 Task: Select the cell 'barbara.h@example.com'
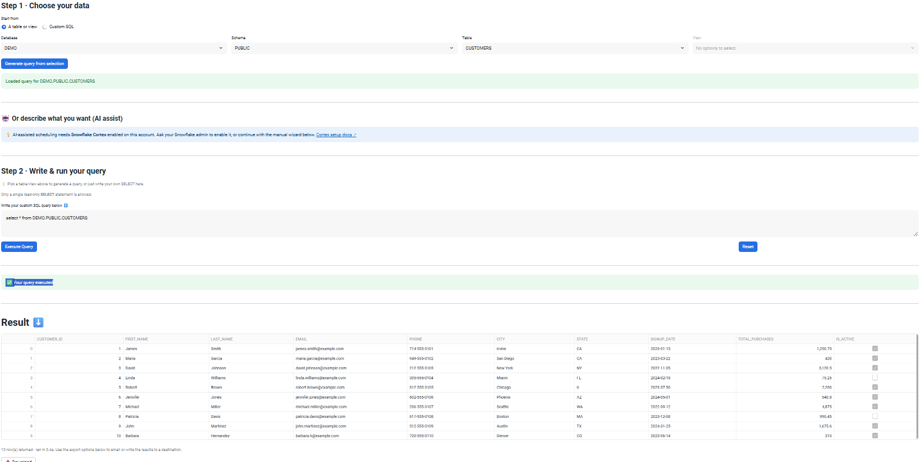click(x=351, y=436)
